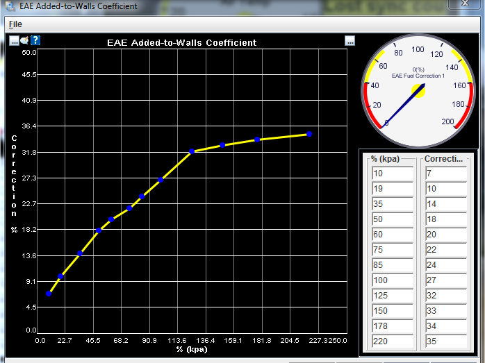The width and height of the screenshot is (485, 363).
Task: Click the Correction field with value 10
Action: [445, 189]
